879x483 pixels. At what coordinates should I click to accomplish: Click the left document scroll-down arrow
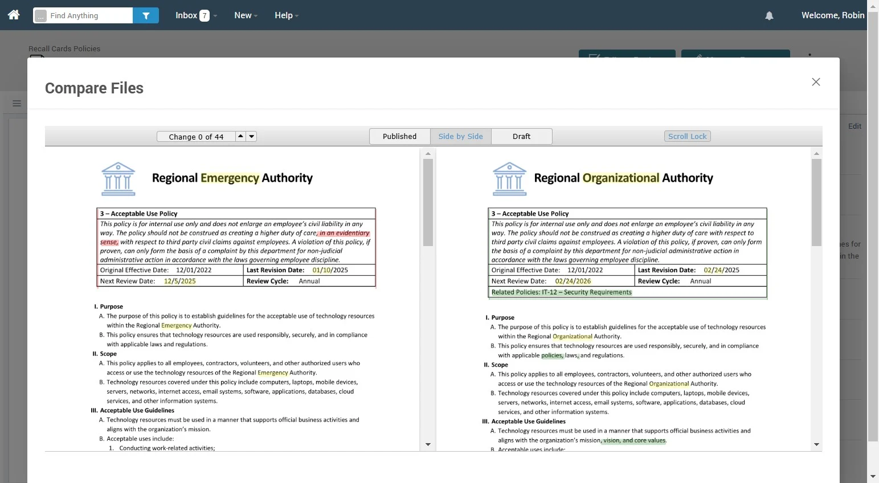(x=428, y=444)
